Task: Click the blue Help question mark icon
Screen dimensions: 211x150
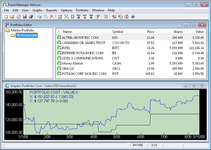Action: (x=133, y=17)
